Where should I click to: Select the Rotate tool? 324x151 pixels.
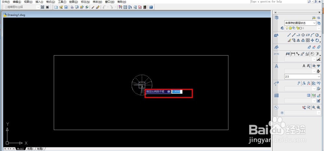(317, 40)
